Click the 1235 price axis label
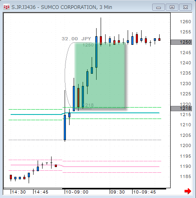 [x=185, y=73]
